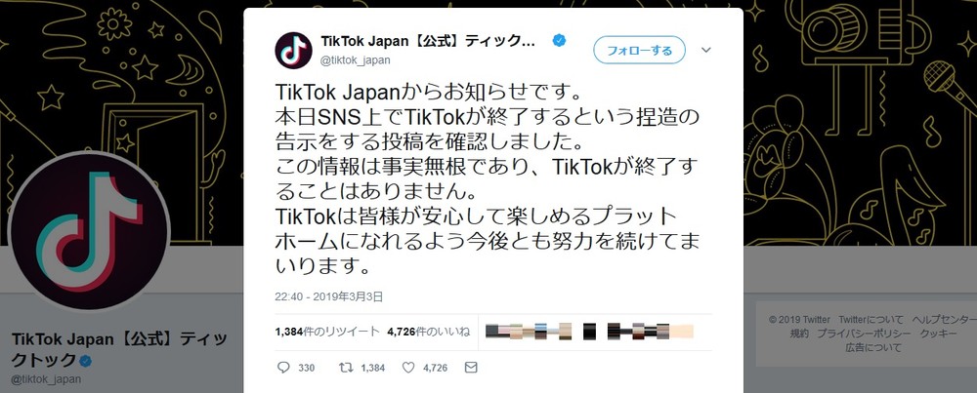Click the verified badge beside tweet author name
This screenshot has height=393, width=977.
(x=559, y=41)
